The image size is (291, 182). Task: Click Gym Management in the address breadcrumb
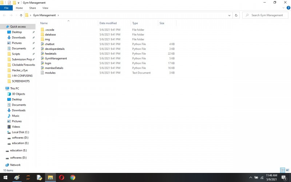pyautogui.click(x=44, y=15)
